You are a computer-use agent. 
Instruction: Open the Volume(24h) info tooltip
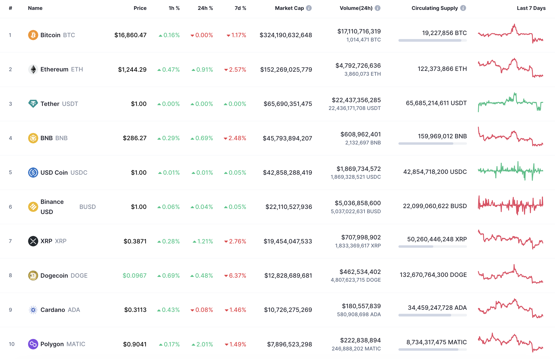pos(377,8)
